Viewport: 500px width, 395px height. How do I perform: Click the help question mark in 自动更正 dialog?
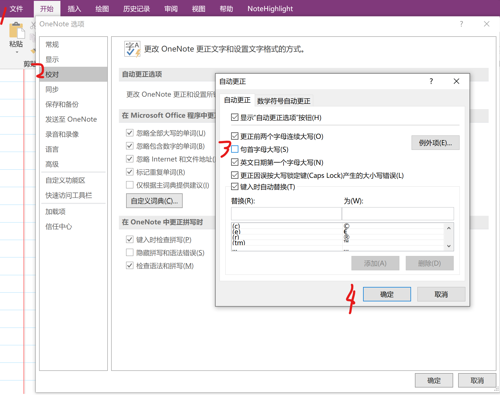coord(431,81)
